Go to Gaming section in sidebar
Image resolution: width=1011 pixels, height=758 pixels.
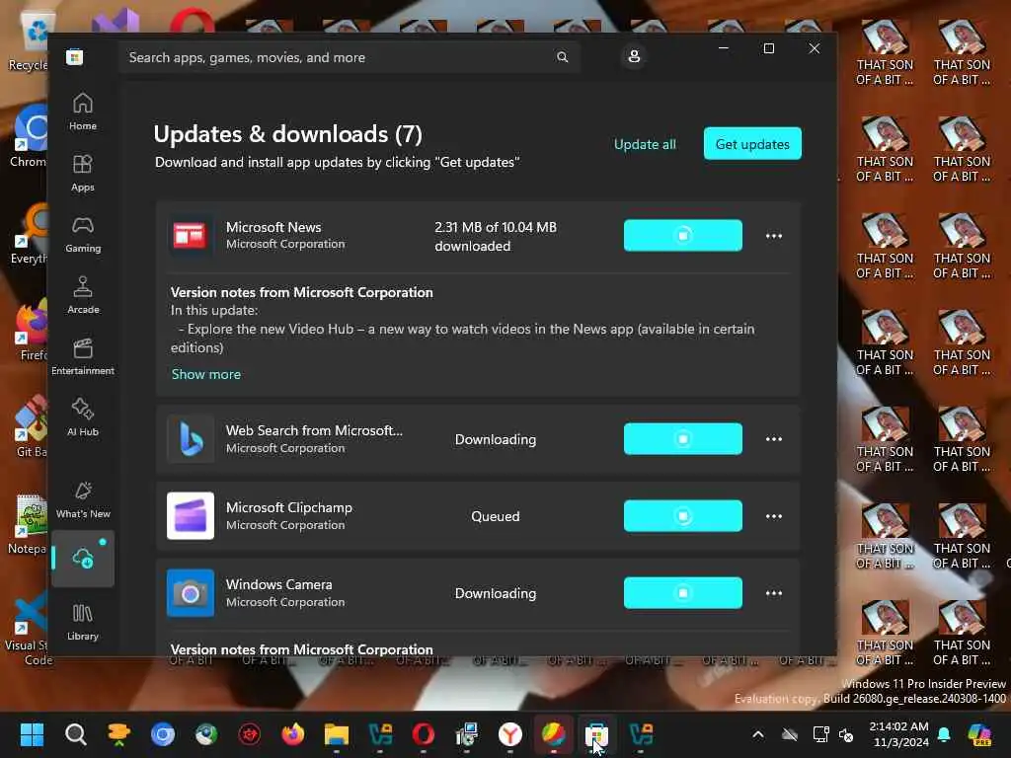[x=83, y=234]
